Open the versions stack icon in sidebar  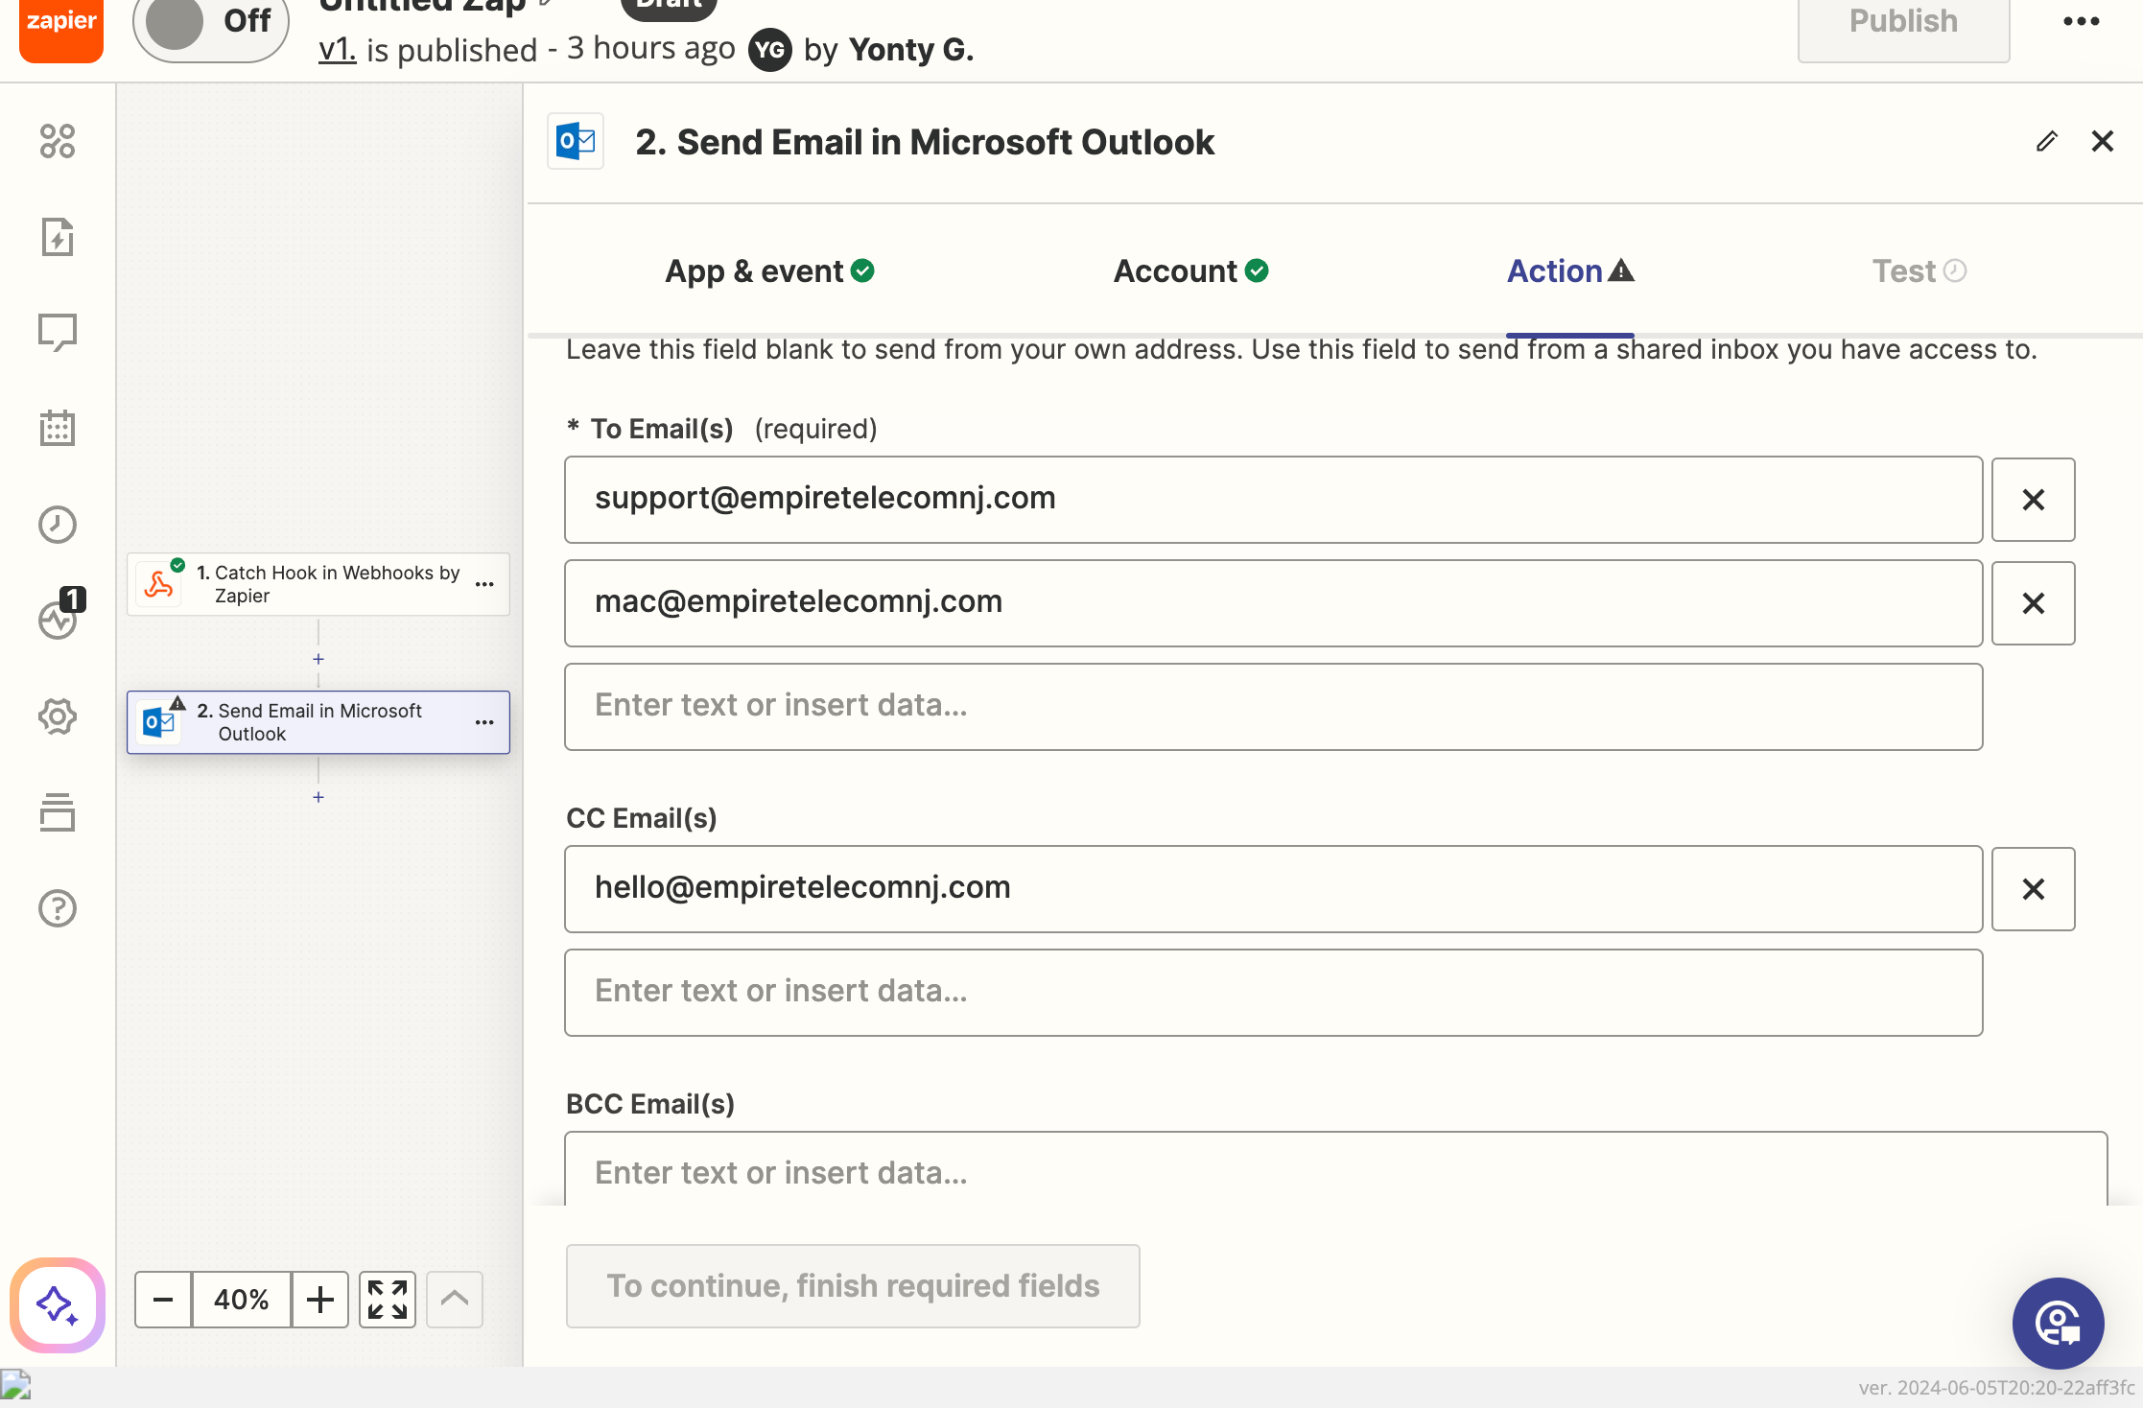pos(58,812)
